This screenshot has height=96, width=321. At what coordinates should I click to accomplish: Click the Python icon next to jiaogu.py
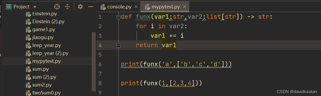[x=28, y=37]
